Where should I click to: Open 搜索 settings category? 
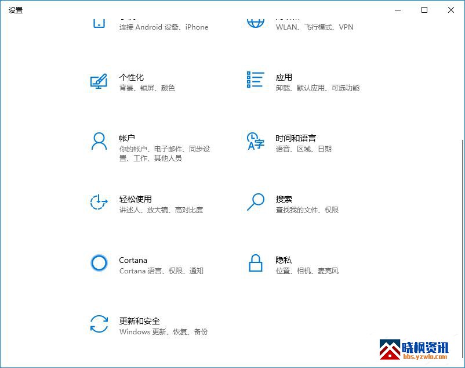(284, 199)
